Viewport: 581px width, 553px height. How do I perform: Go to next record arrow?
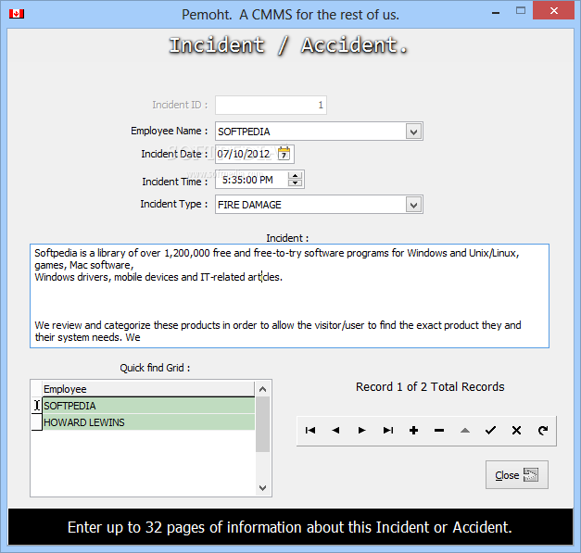click(x=361, y=431)
